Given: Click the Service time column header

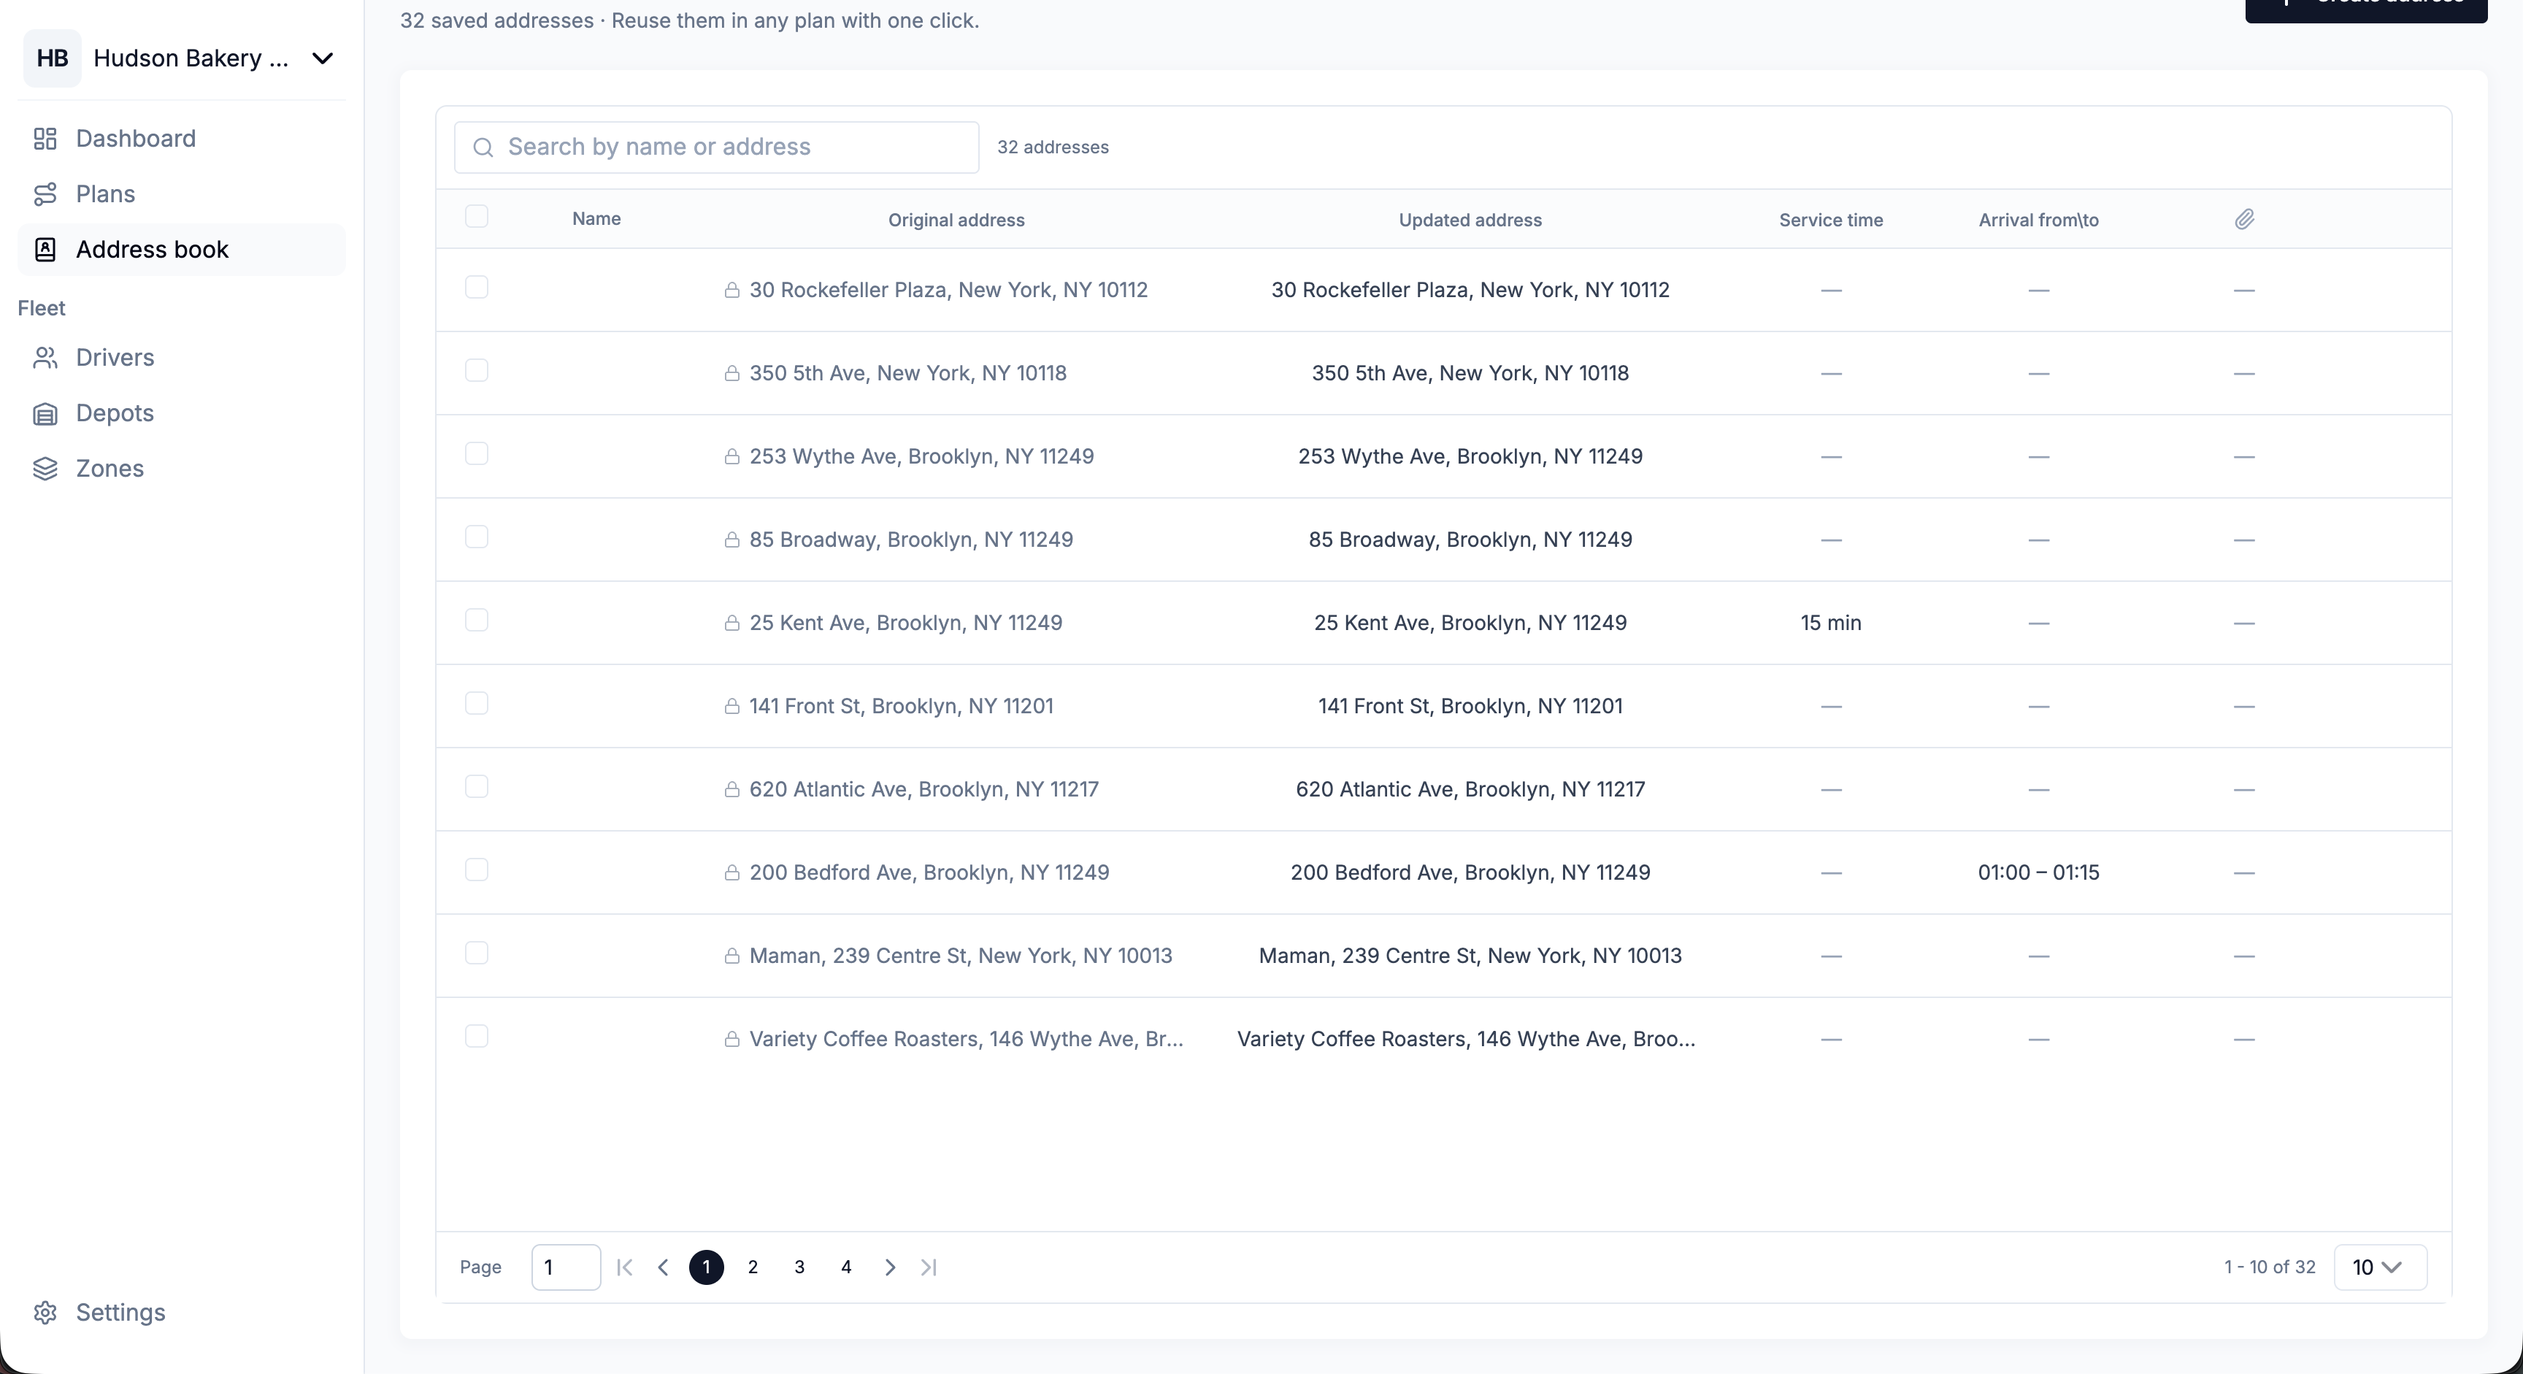Looking at the screenshot, I should point(1830,220).
